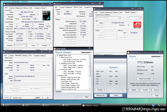Select the Fill Rate - Multi-Texturing row
Screen dimensions: 167x112
coord(70,79)
